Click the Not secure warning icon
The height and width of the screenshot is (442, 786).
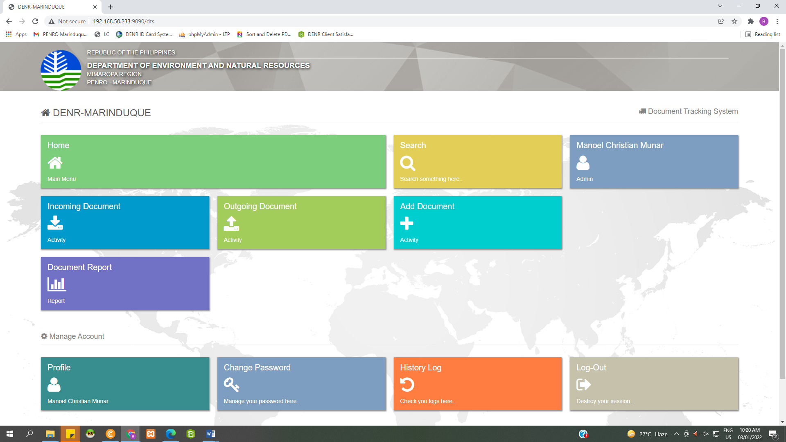point(52,21)
